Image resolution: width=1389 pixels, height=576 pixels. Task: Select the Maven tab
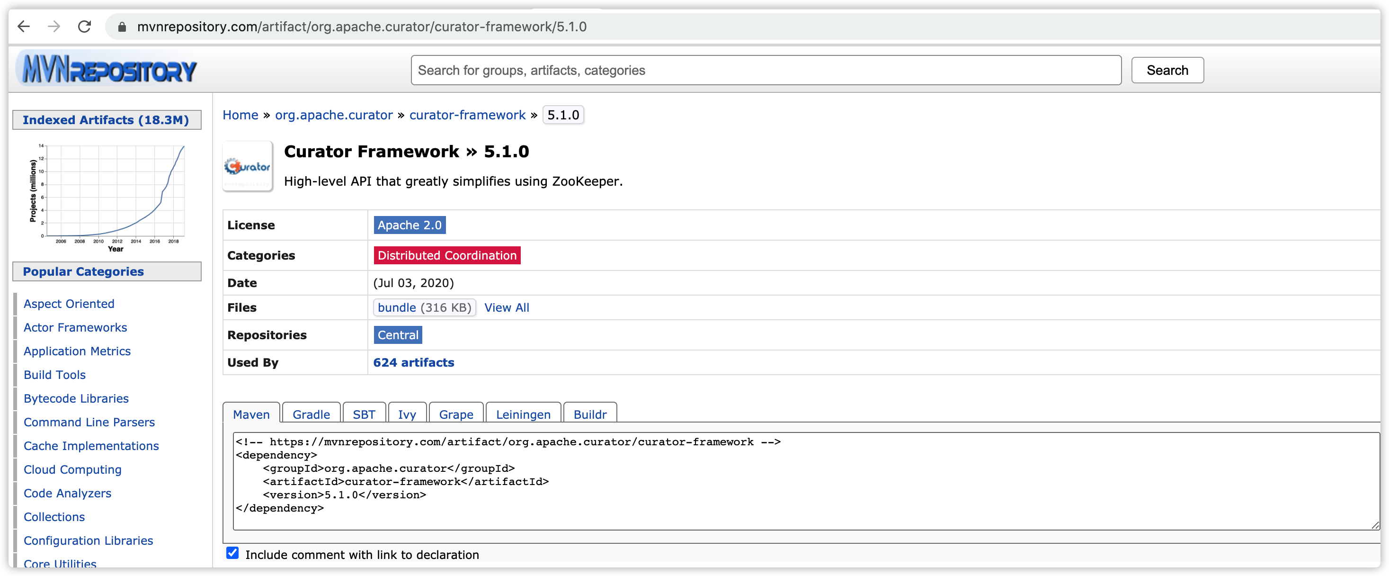(251, 414)
